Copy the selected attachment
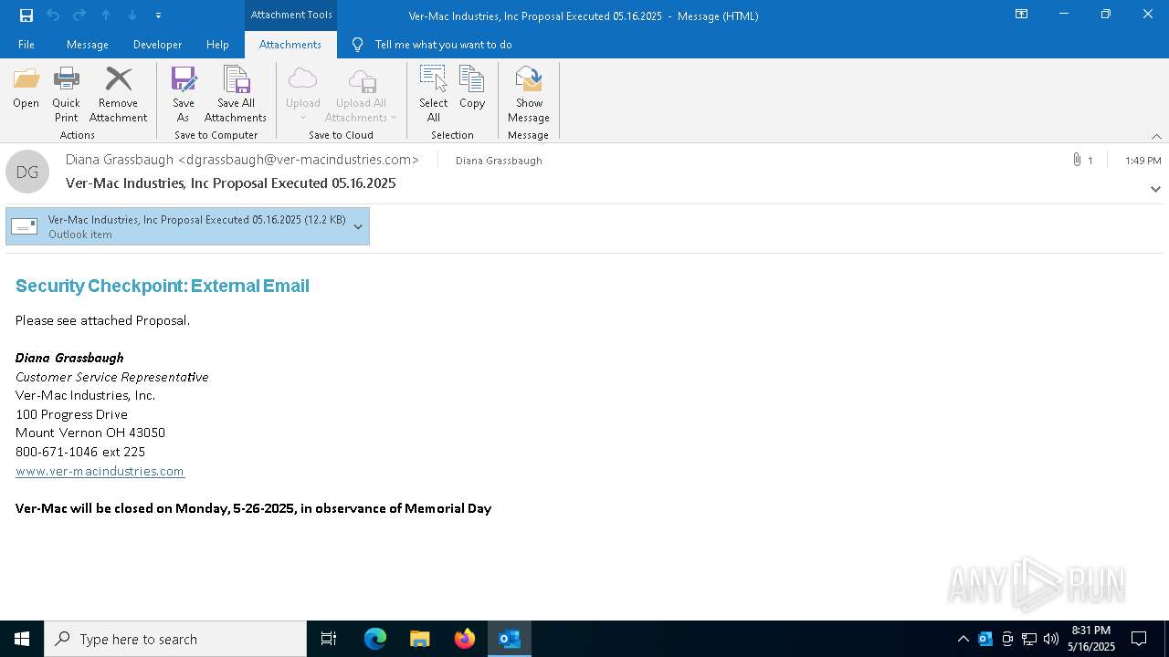This screenshot has width=1169, height=657. tap(472, 89)
